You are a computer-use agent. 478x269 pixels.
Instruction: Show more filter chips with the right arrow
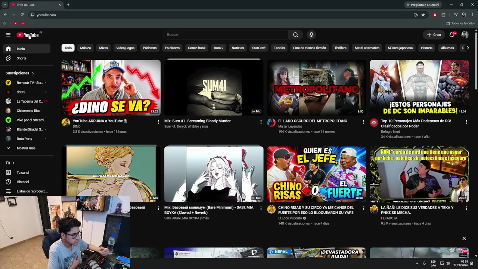tap(468, 48)
